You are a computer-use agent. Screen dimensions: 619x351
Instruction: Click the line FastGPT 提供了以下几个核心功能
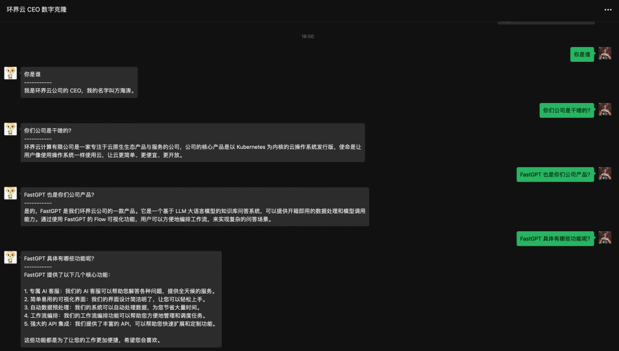(x=68, y=275)
